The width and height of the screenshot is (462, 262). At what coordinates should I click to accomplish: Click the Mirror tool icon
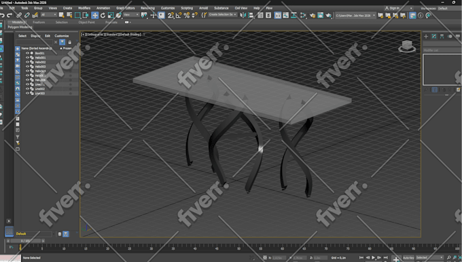click(x=243, y=15)
